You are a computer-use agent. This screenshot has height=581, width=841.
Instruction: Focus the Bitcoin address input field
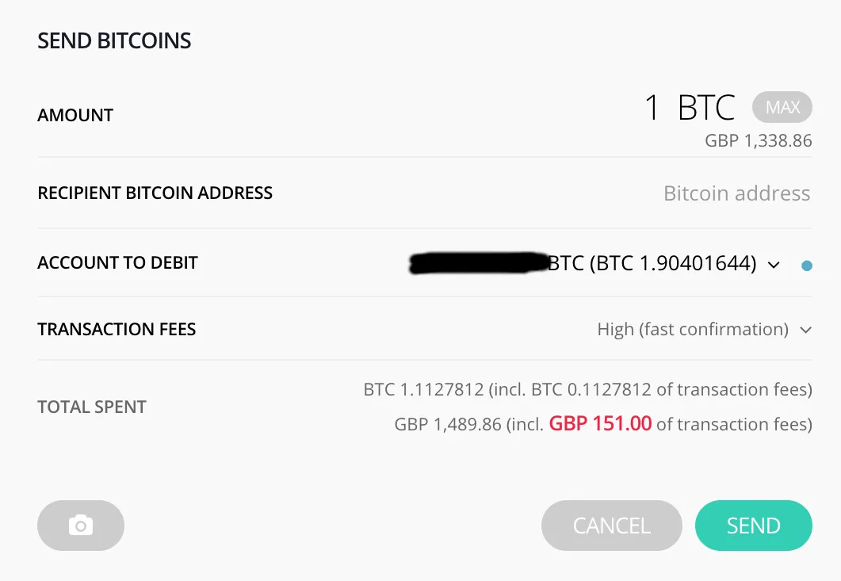(x=736, y=193)
